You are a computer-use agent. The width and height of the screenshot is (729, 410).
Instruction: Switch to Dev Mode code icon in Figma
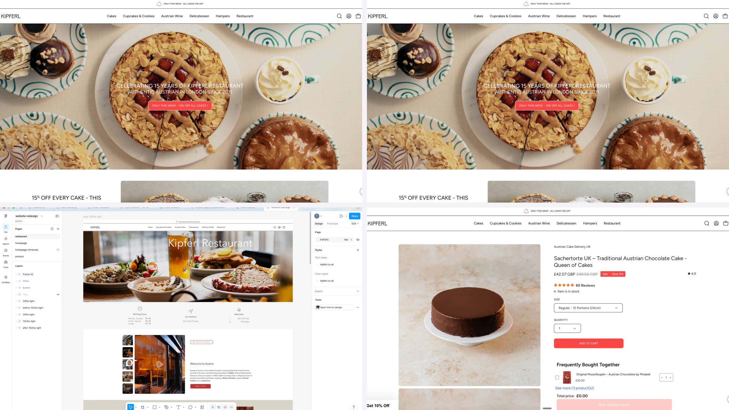tap(231, 407)
